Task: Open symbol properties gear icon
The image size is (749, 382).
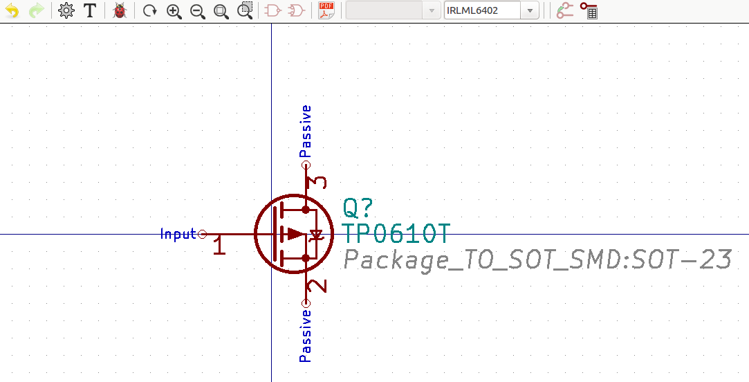Action: tap(66, 10)
